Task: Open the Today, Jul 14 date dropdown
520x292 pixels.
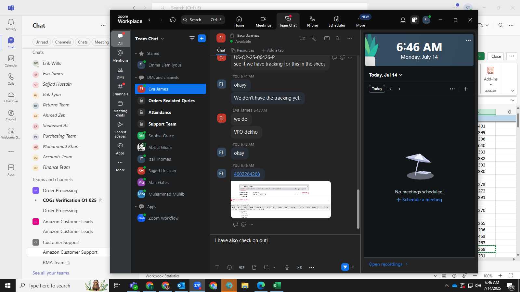Action: (386, 75)
